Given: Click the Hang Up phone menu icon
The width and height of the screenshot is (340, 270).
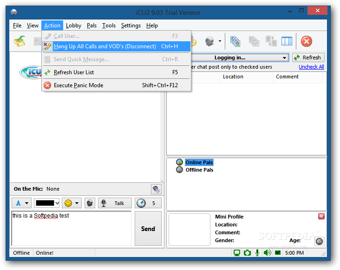Looking at the screenshot, I should [47, 46].
